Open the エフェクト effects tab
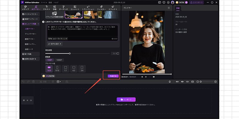The image size is (239, 119). pyautogui.click(x=113, y=8)
